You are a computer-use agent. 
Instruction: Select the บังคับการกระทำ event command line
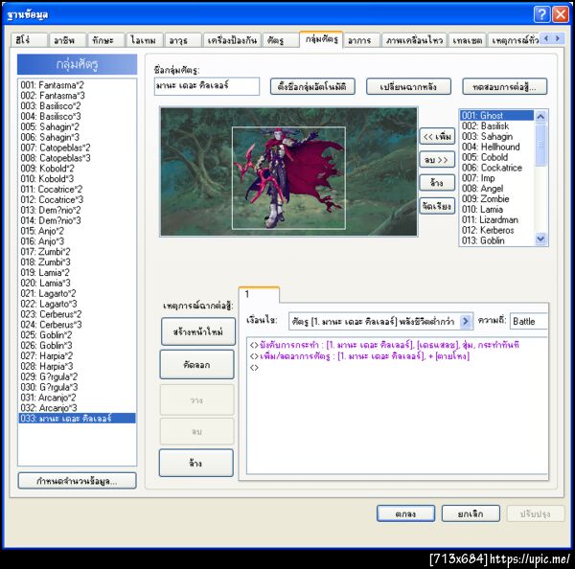[x=398, y=345]
